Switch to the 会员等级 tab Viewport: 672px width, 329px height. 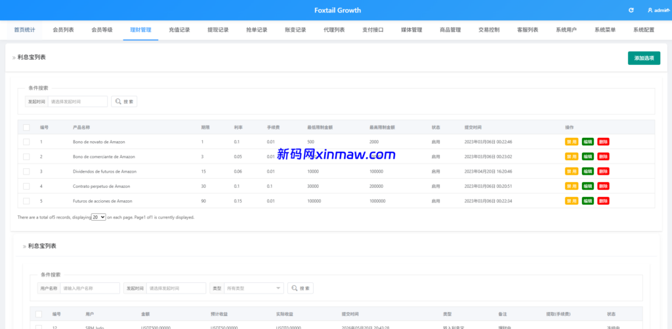102,30
